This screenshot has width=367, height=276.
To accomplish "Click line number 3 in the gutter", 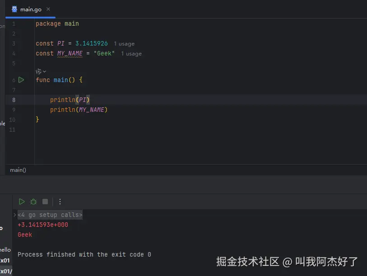I will pyautogui.click(x=14, y=44).
